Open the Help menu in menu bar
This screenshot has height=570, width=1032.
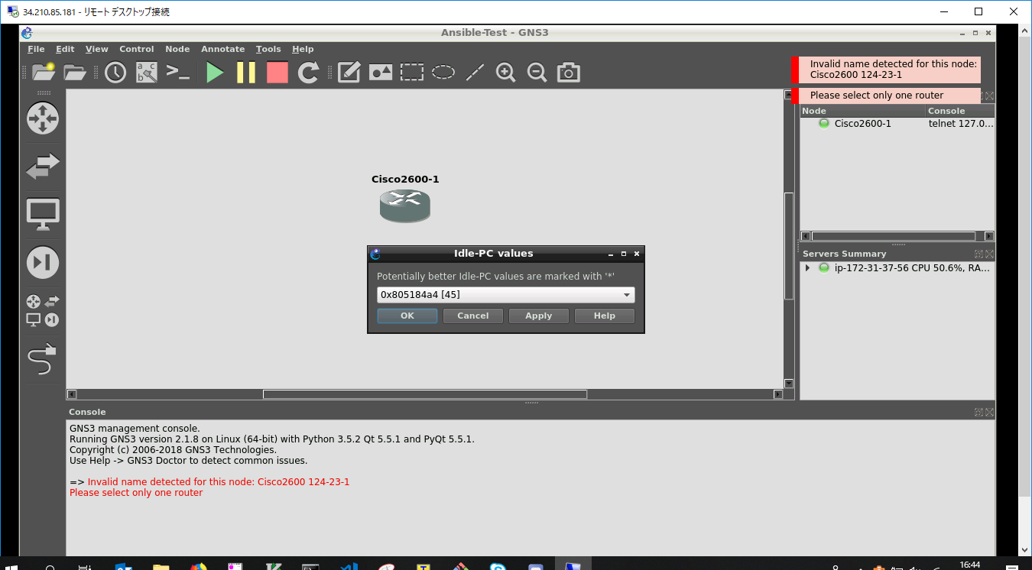pyautogui.click(x=303, y=49)
